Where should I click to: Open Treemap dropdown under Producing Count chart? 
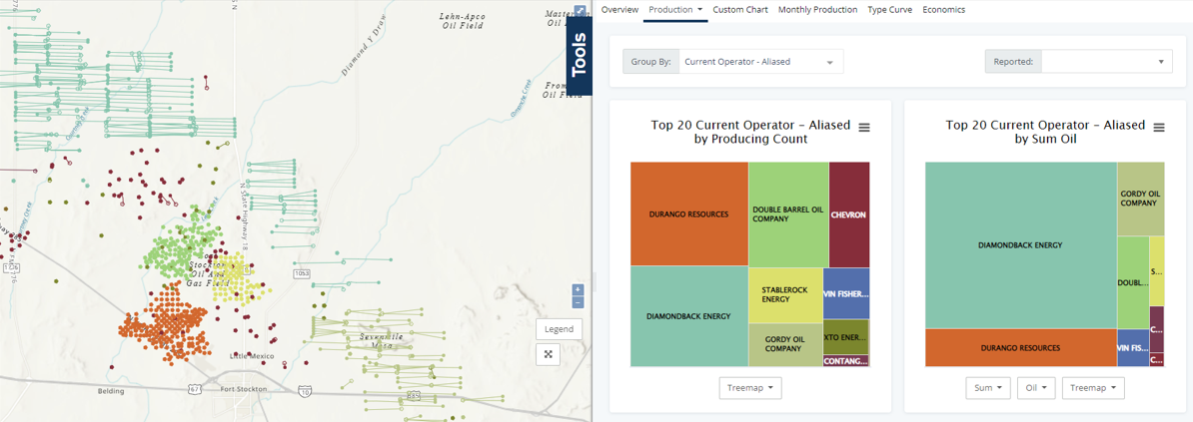[750, 388]
